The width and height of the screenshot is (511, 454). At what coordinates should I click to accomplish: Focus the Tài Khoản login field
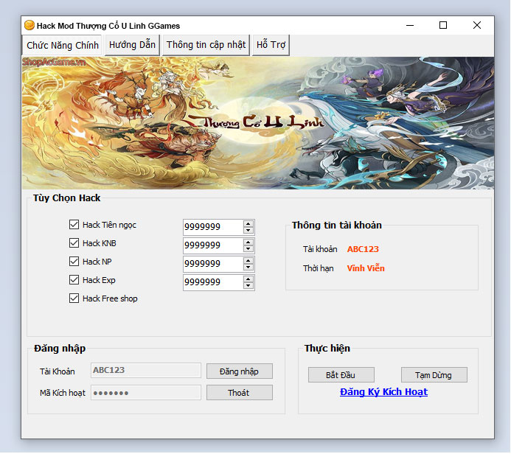(x=146, y=371)
